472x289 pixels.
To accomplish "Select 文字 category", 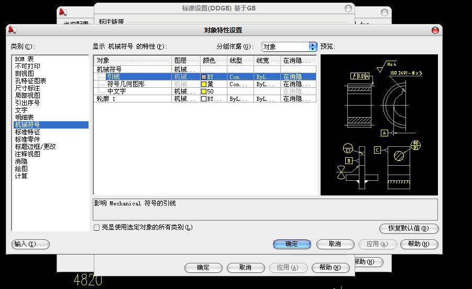I will coord(21,110).
